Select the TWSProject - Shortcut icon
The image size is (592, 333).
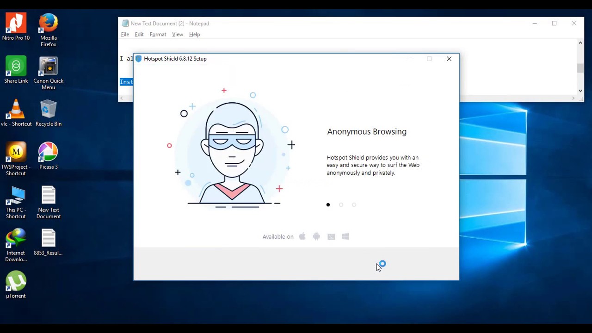click(16, 159)
